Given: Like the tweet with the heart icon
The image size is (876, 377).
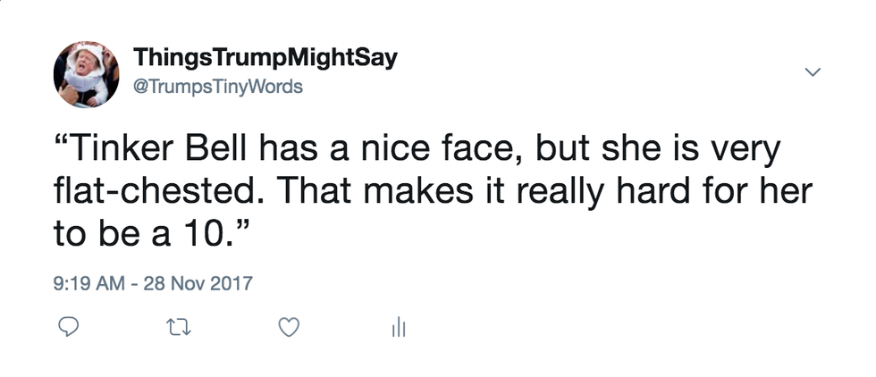Looking at the screenshot, I should 288,329.
